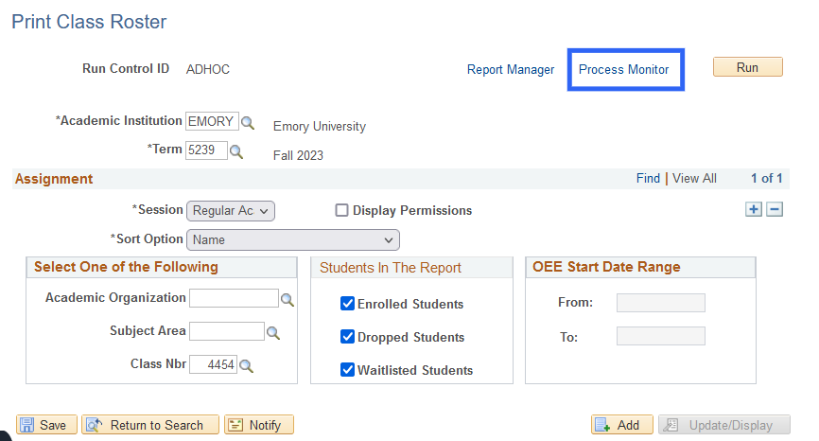
Task: Click the Academic Organization lookup icon
Action: [288, 300]
